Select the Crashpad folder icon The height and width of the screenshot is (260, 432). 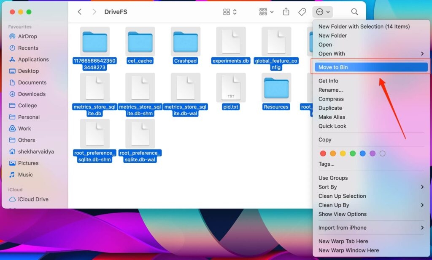(x=186, y=42)
